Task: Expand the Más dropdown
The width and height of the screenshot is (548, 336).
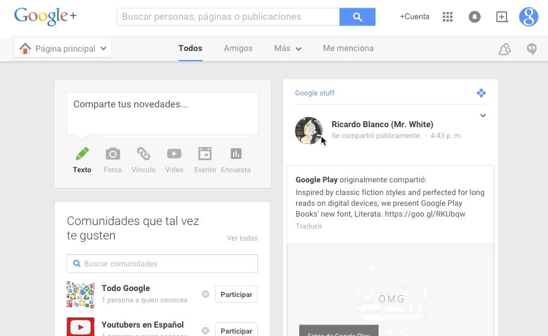Action: [288, 49]
